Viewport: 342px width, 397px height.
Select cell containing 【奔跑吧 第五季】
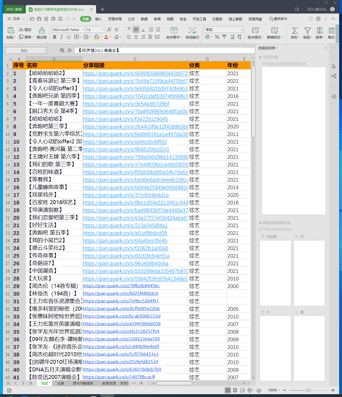pos(54,233)
